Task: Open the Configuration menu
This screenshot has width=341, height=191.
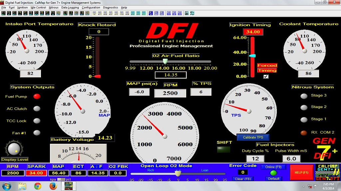Action: [x=91, y=8]
